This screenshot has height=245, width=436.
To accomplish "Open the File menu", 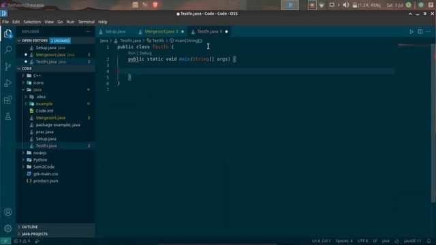I will pyautogui.click(x=5, y=22).
